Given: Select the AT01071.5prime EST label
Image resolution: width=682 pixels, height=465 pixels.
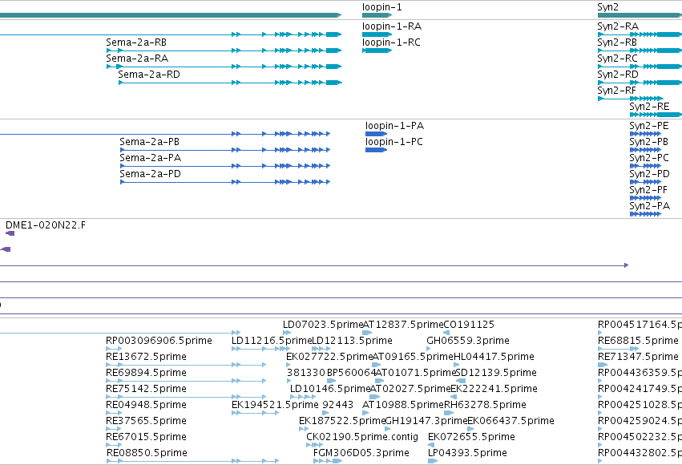Looking at the screenshot, I should click(x=416, y=374).
